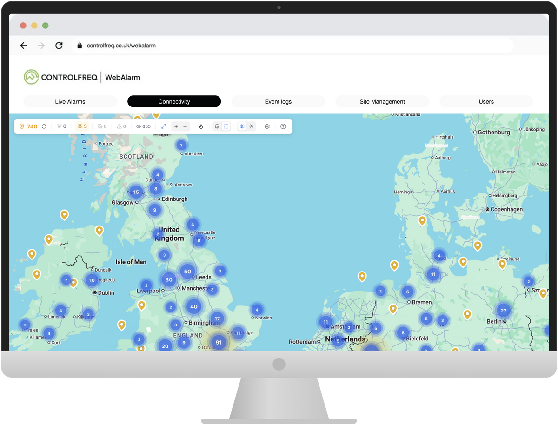Open the Live Alarms tab
This screenshot has width=558, height=425.
70,101
